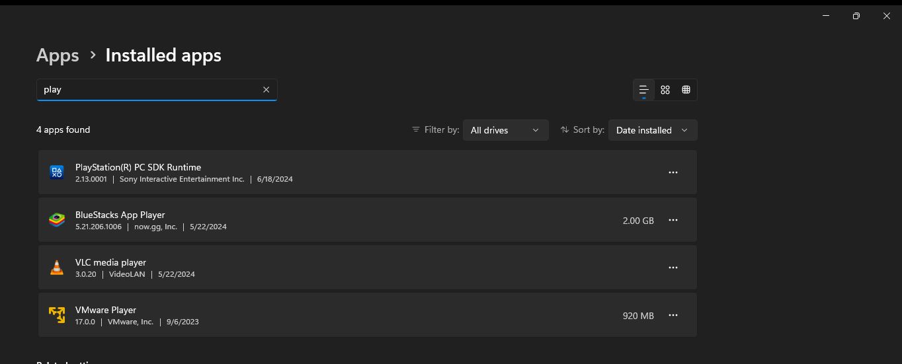Open PlayStation PC SDK Runtime app icon
This screenshot has width=902, height=364.
(57, 172)
